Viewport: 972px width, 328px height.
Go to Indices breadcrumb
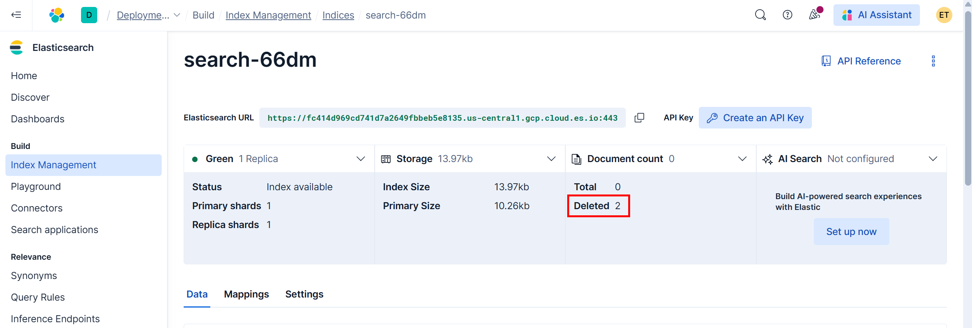point(338,15)
